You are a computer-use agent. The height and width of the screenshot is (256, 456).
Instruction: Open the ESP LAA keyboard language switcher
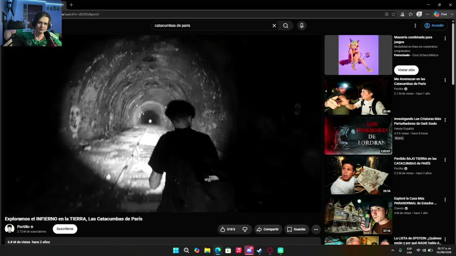(x=409, y=250)
